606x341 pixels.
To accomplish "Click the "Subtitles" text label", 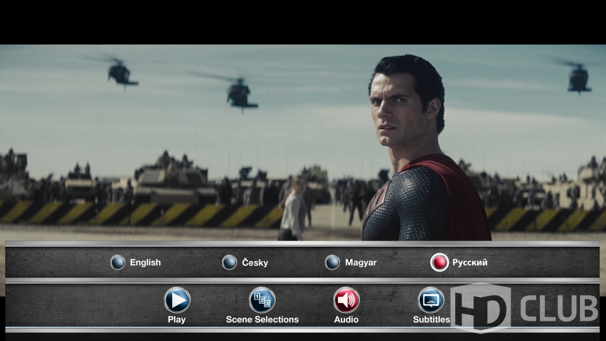I will 431,319.
